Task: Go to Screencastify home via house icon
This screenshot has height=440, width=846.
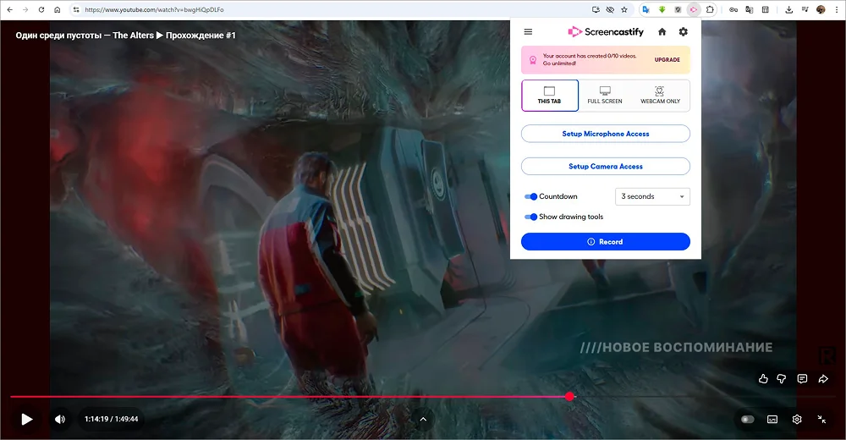Action: (662, 32)
